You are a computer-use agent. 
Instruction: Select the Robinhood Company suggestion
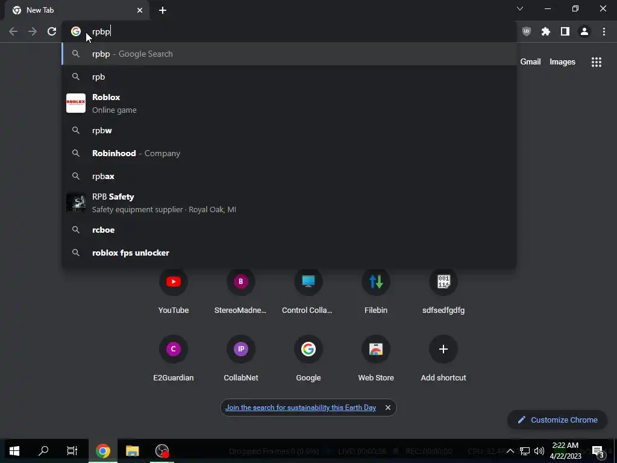(289, 153)
